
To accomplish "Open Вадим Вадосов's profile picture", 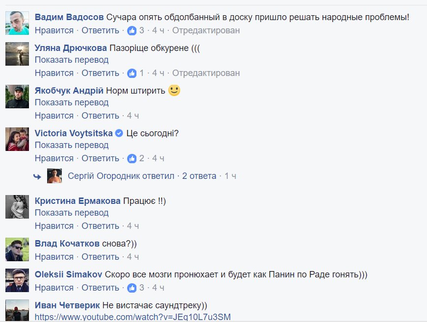I will pos(17,23).
